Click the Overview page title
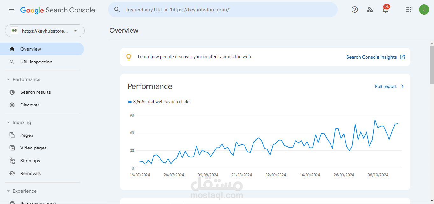The width and height of the screenshot is (434, 204). tap(124, 30)
